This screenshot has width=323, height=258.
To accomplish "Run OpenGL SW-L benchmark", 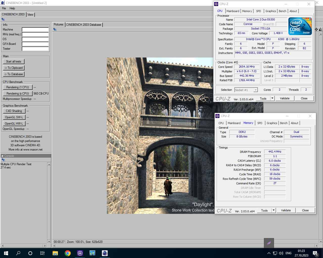I will coord(14,117).
